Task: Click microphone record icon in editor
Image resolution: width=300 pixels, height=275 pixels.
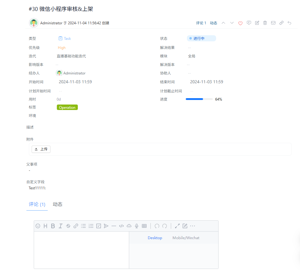Action: pyautogui.click(x=136, y=226)
